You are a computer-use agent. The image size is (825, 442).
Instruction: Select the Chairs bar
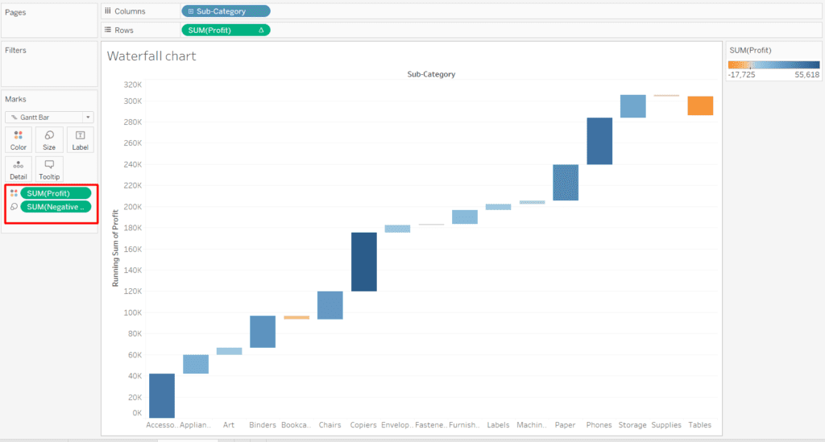point(330,305)
